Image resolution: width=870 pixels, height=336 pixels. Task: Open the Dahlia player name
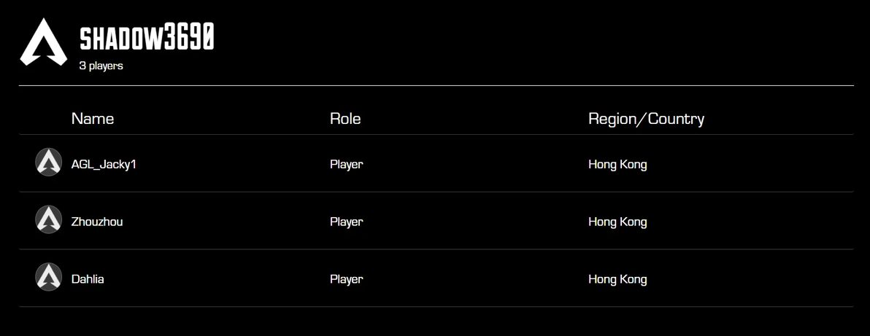(88, 279)
